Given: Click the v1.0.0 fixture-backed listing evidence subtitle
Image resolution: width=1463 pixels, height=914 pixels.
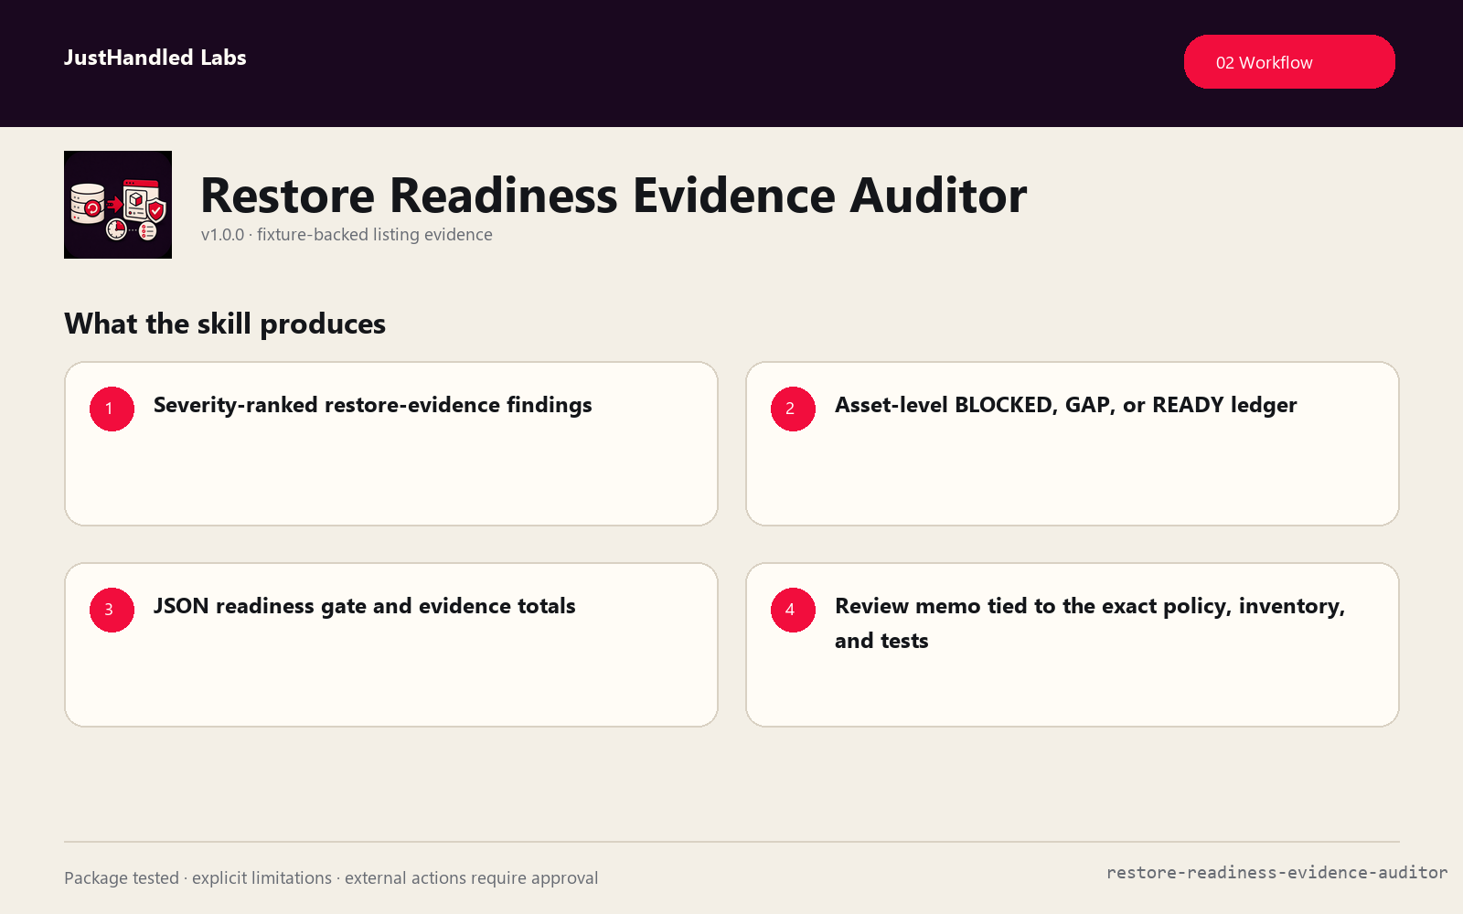Looking at the screenshot, I should point(347,235).
